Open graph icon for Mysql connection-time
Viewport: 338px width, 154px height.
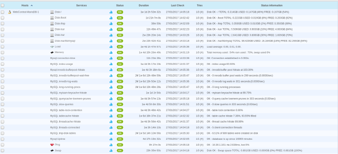pyautogui.click(x=111, y=58)
